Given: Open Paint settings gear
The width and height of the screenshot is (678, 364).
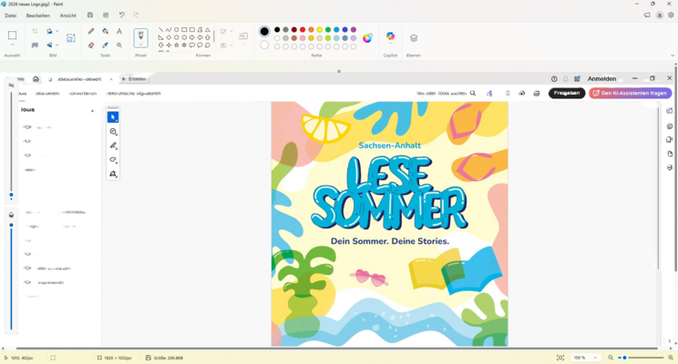Looking at the screenshot, I should click(x=671, y=15).
